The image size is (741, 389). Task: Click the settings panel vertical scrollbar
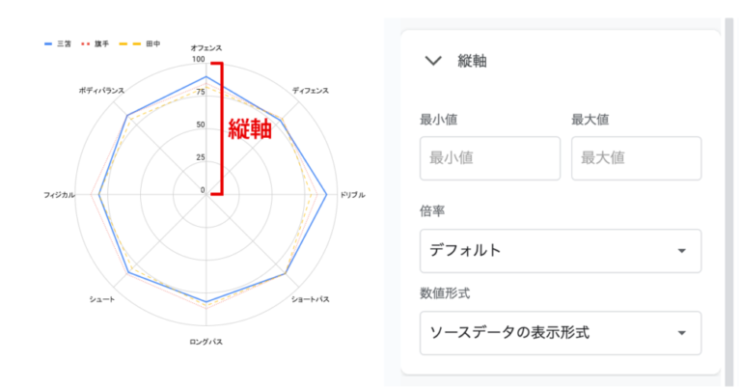tap(730, 193)
